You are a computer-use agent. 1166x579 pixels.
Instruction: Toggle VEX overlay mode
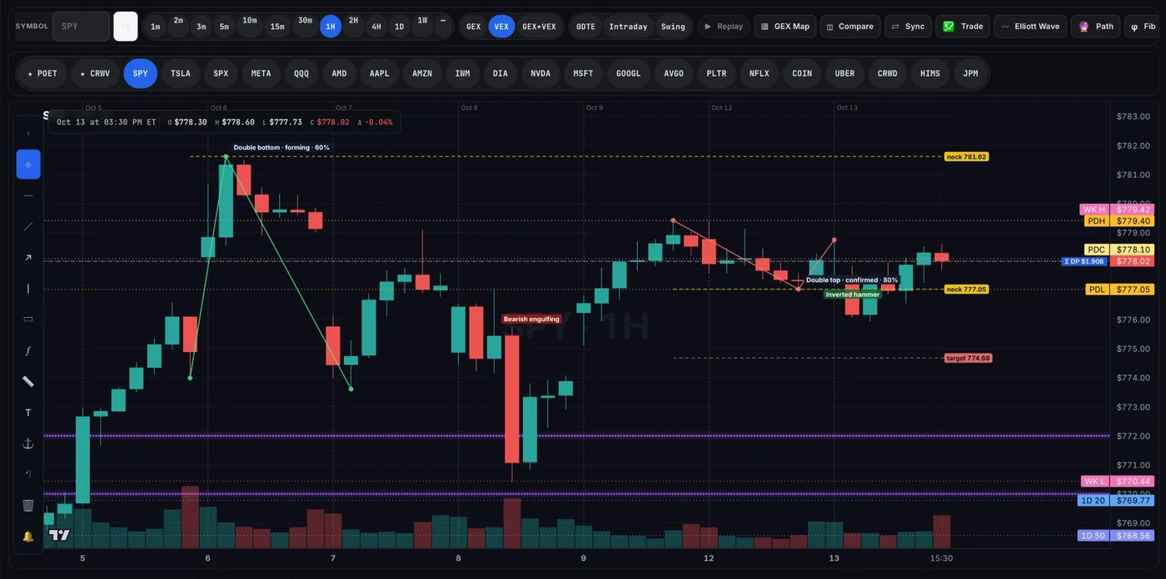point(501,27)
